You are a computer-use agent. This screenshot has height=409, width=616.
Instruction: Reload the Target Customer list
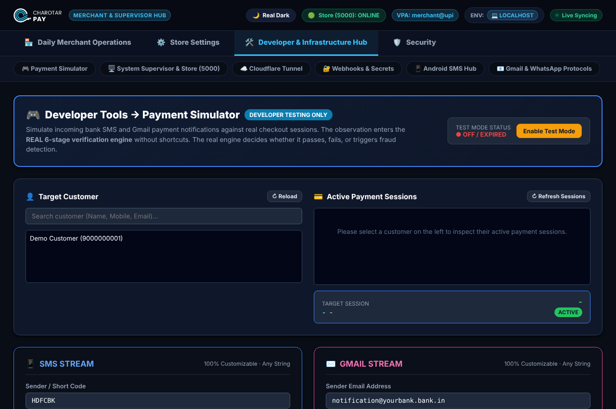pos(285,196)
